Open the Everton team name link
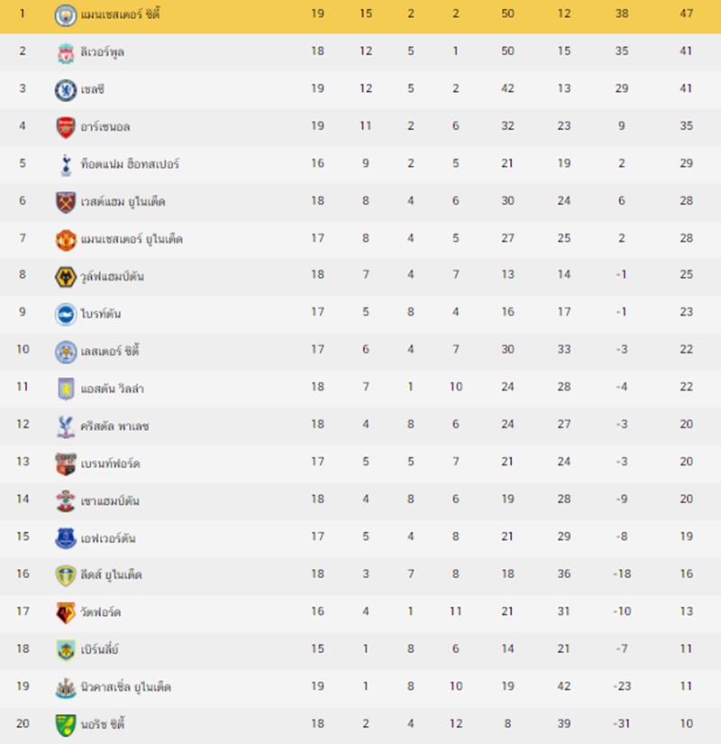Viewport: 721px width, 744px height. coord(108,538)
